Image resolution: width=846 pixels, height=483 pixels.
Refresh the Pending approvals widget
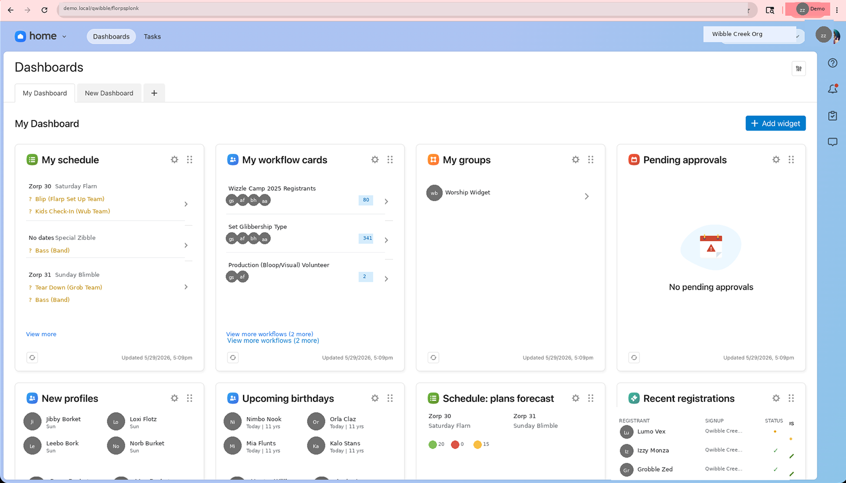634,357
